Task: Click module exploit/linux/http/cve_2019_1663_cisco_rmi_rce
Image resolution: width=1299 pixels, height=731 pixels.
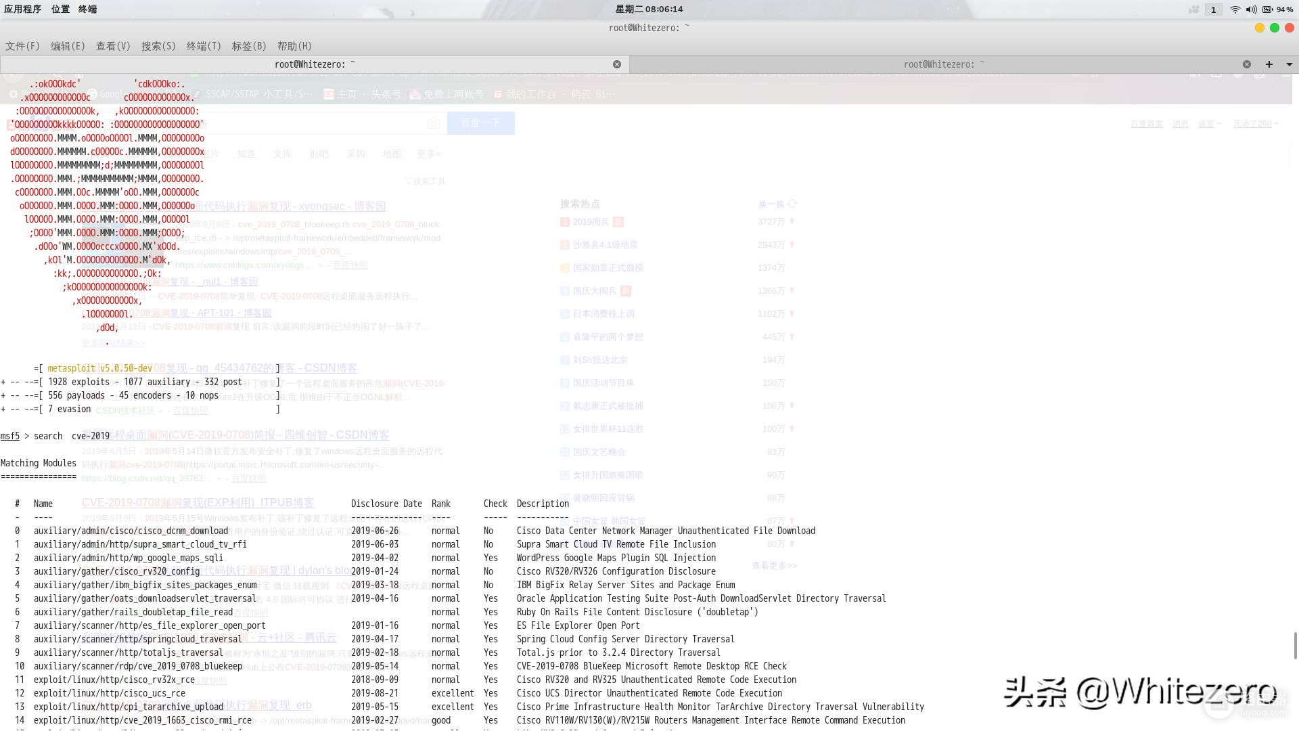Action: click(x=143, y=720)
